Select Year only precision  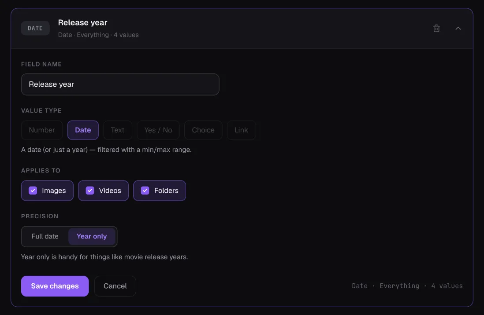click(x=92, y=236)
